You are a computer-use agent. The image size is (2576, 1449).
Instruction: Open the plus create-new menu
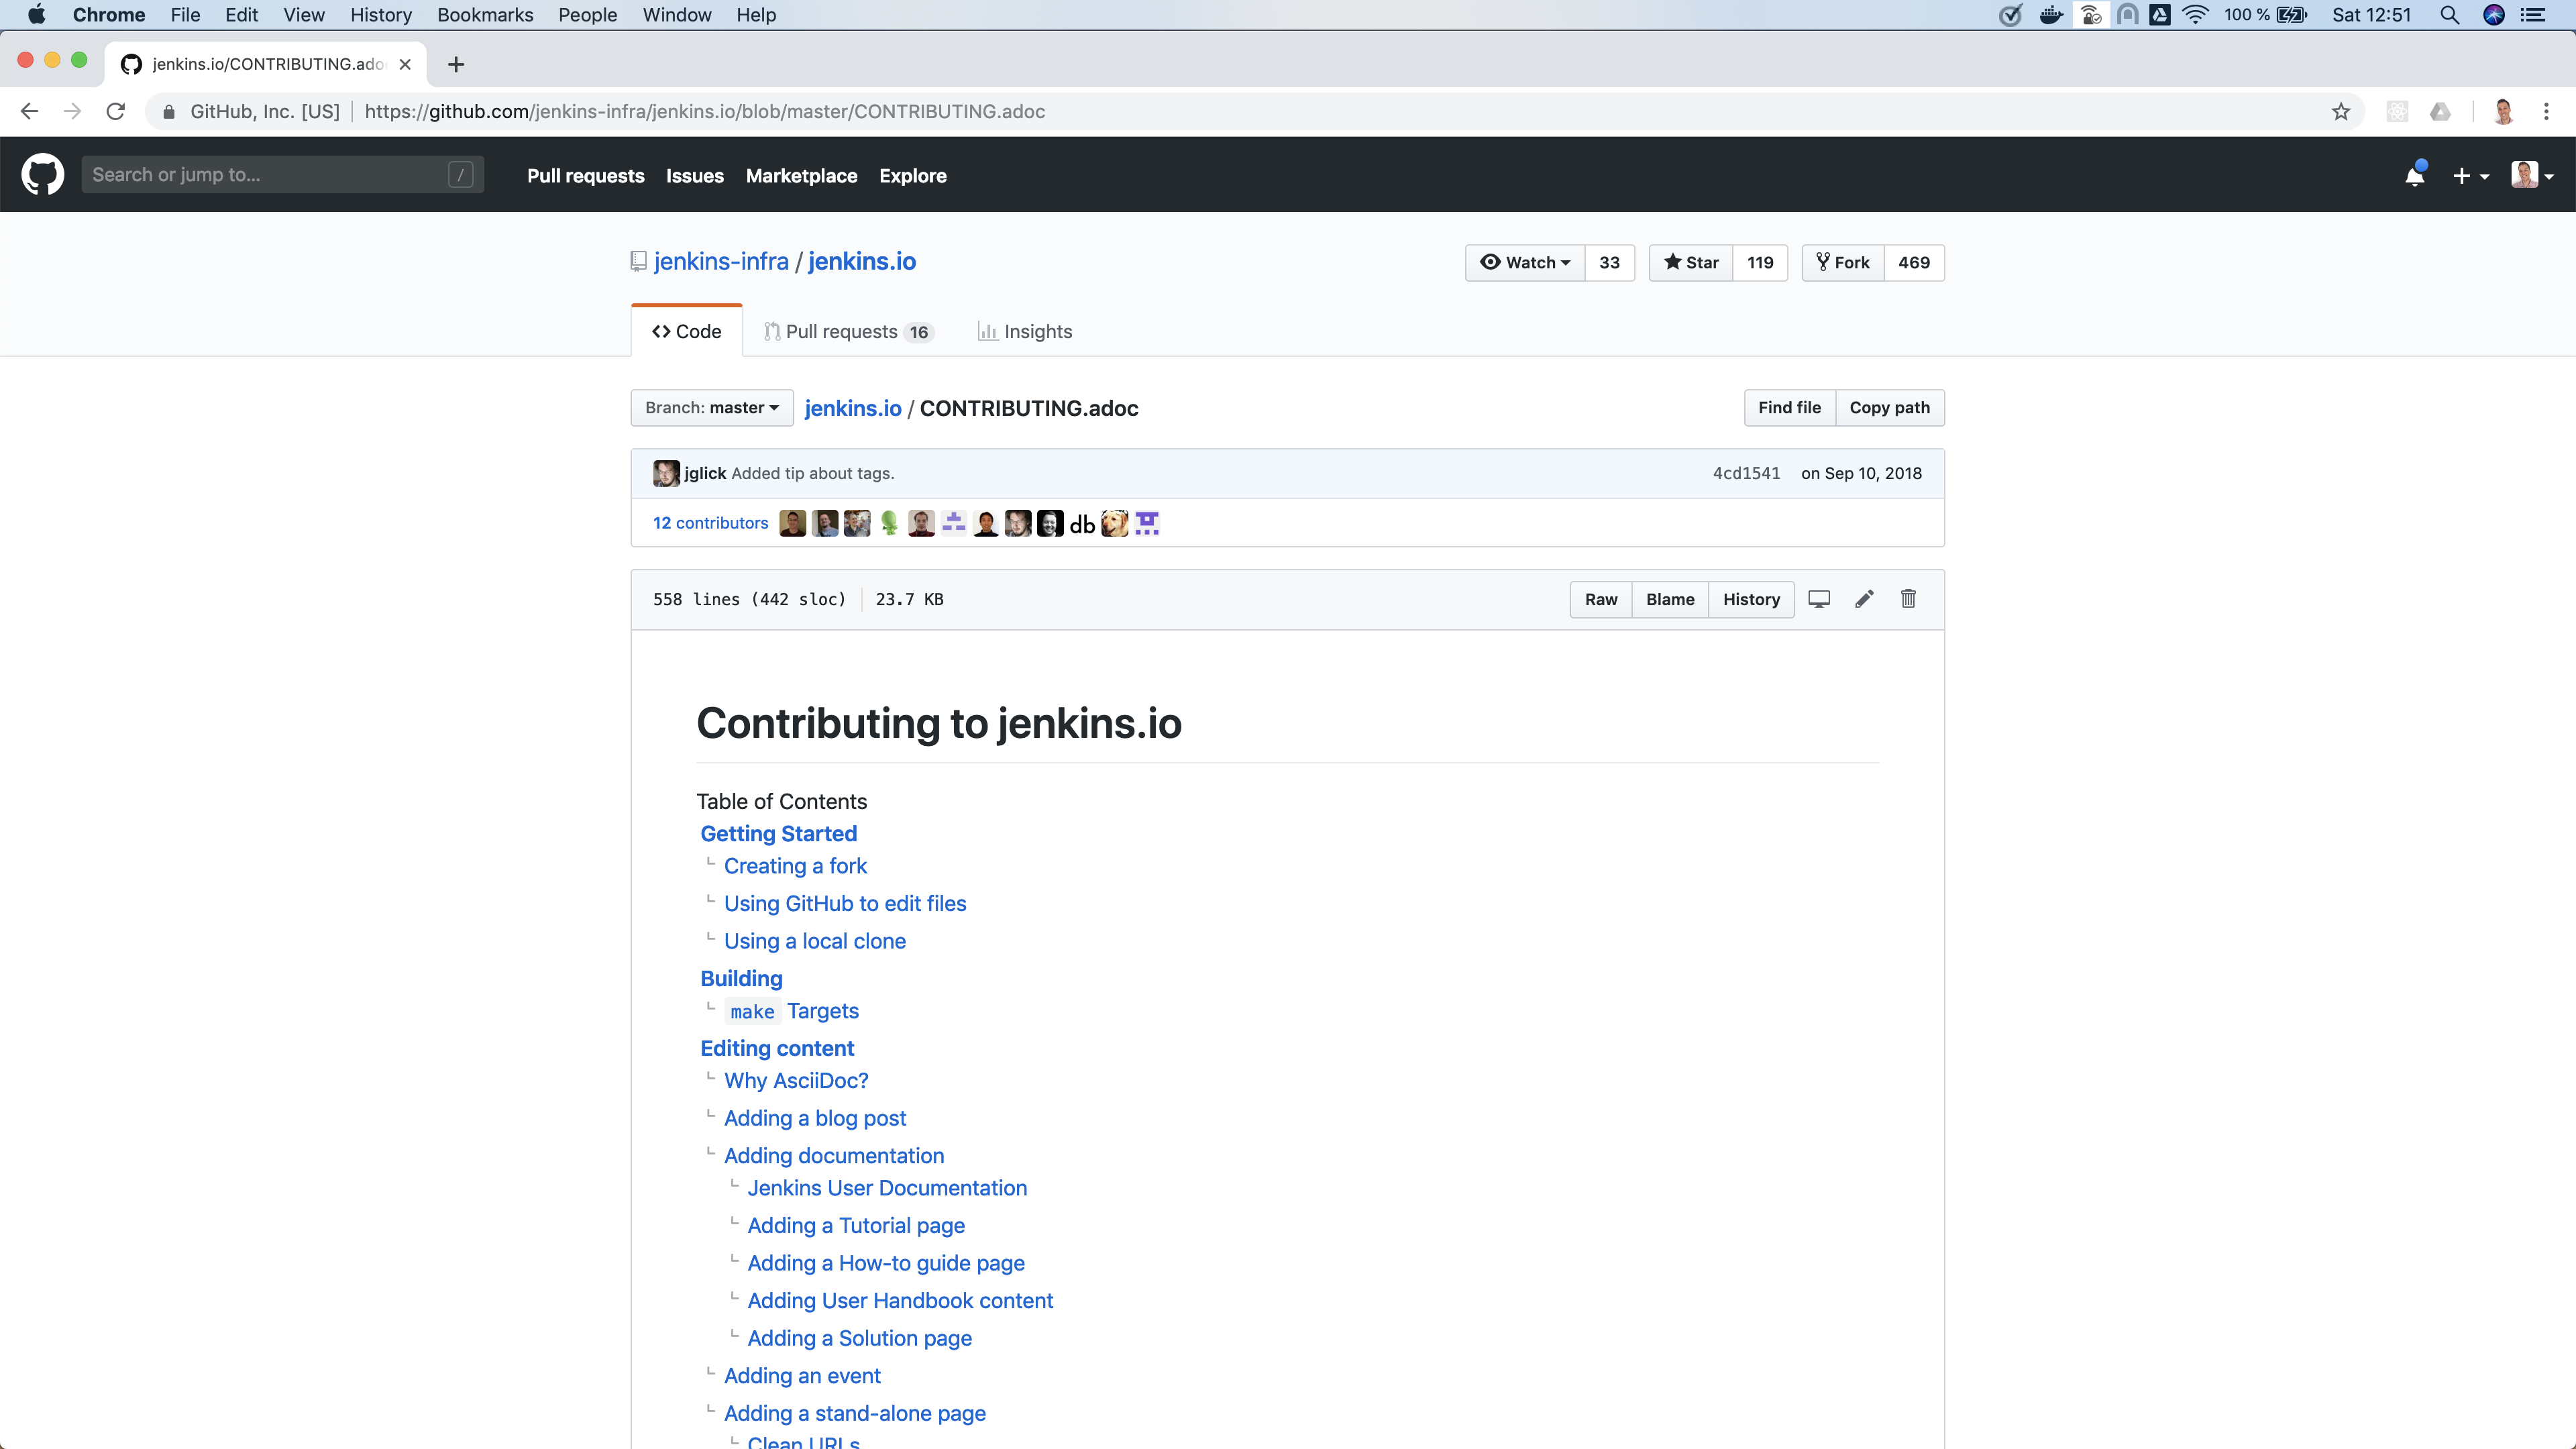[2470, 176]
